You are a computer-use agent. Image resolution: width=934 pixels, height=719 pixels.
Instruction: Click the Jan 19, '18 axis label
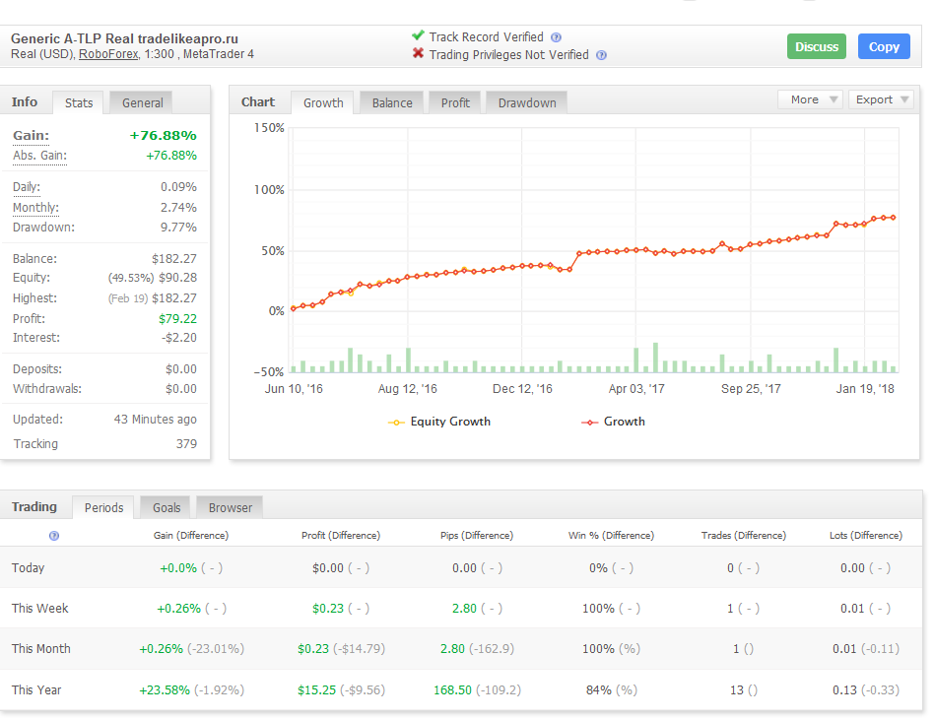(865, 389)
